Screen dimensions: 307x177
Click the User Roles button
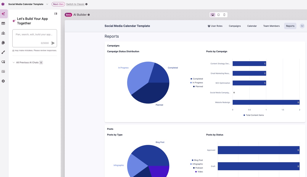(215, 26)
